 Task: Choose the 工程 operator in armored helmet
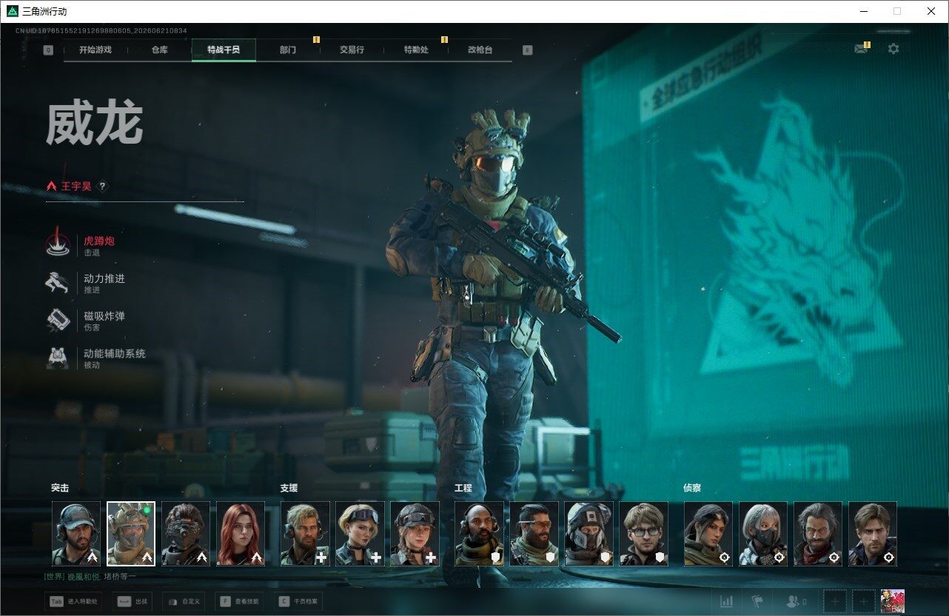pos(588,534)
